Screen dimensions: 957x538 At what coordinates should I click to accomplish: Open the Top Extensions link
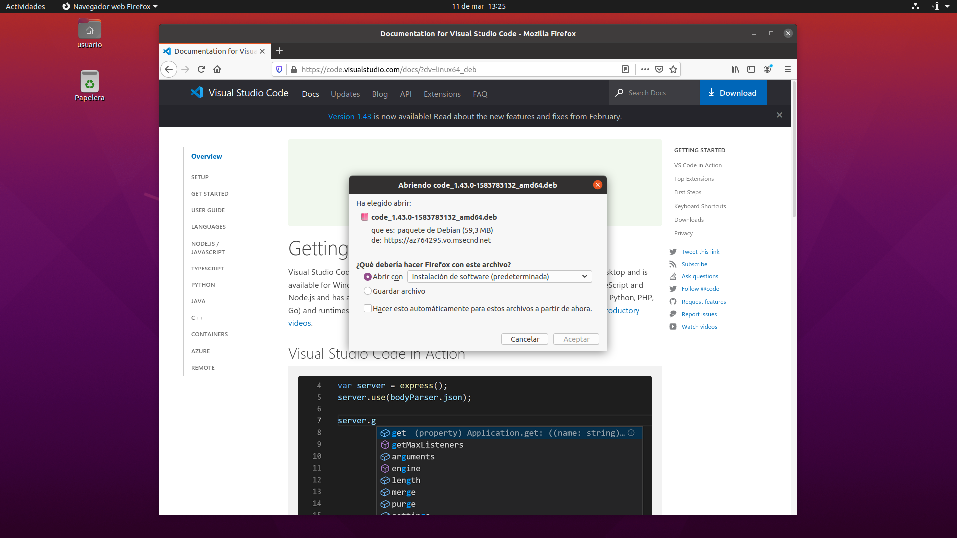694,179
